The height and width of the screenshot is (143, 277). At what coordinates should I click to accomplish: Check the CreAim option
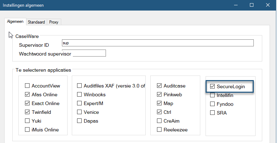point(159,121)
